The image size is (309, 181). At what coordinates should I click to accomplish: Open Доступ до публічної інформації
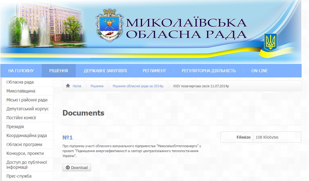pos(26,165)
